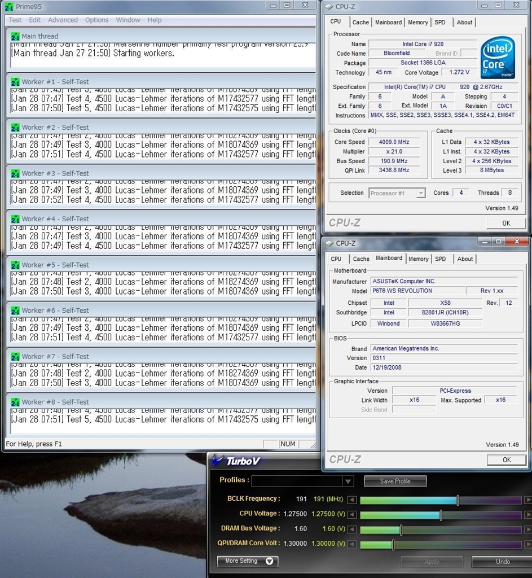Expand the More Setting panel in TurboV
Image resolution: width=532 pixels, height=578 pixels.
pyautogui.click(x=248, y=561)
